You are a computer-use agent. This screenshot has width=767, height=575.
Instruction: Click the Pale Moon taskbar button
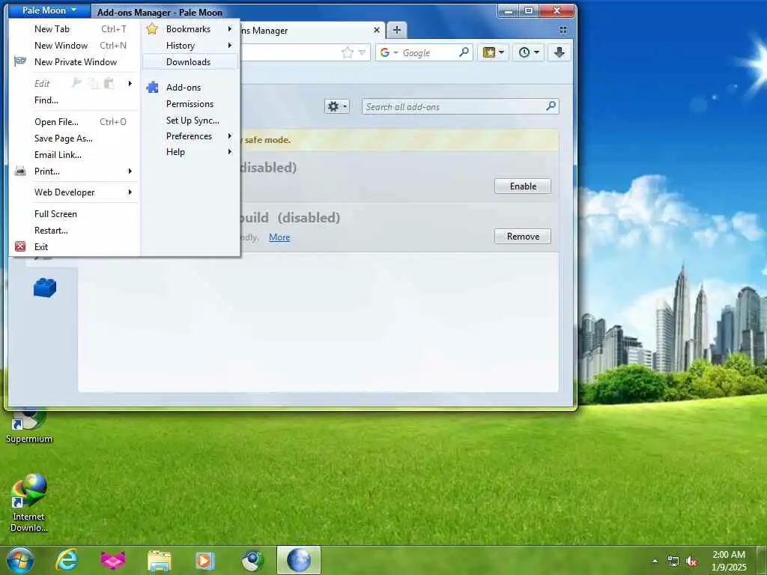point(298,560)
